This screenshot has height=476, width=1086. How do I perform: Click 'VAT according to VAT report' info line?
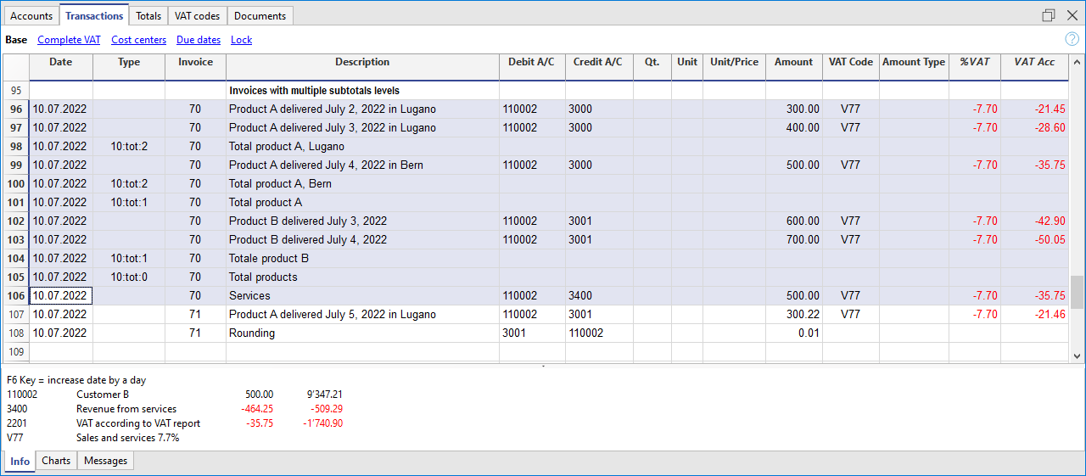(138, 423)
